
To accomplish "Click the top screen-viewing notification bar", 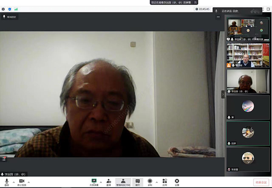I will tap(174, 2).
